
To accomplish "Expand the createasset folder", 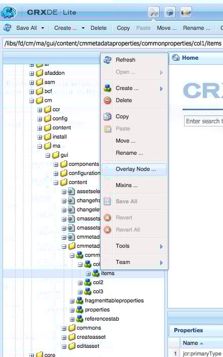I will pos(64,337).
